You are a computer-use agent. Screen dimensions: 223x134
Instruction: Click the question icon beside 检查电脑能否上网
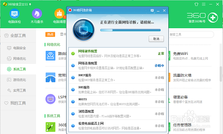click(73, 126)
